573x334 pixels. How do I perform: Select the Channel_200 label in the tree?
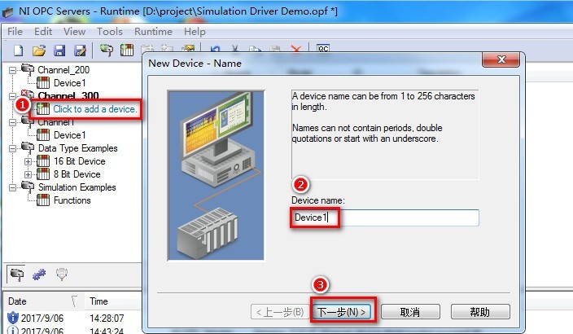click(x=63, y=69)
